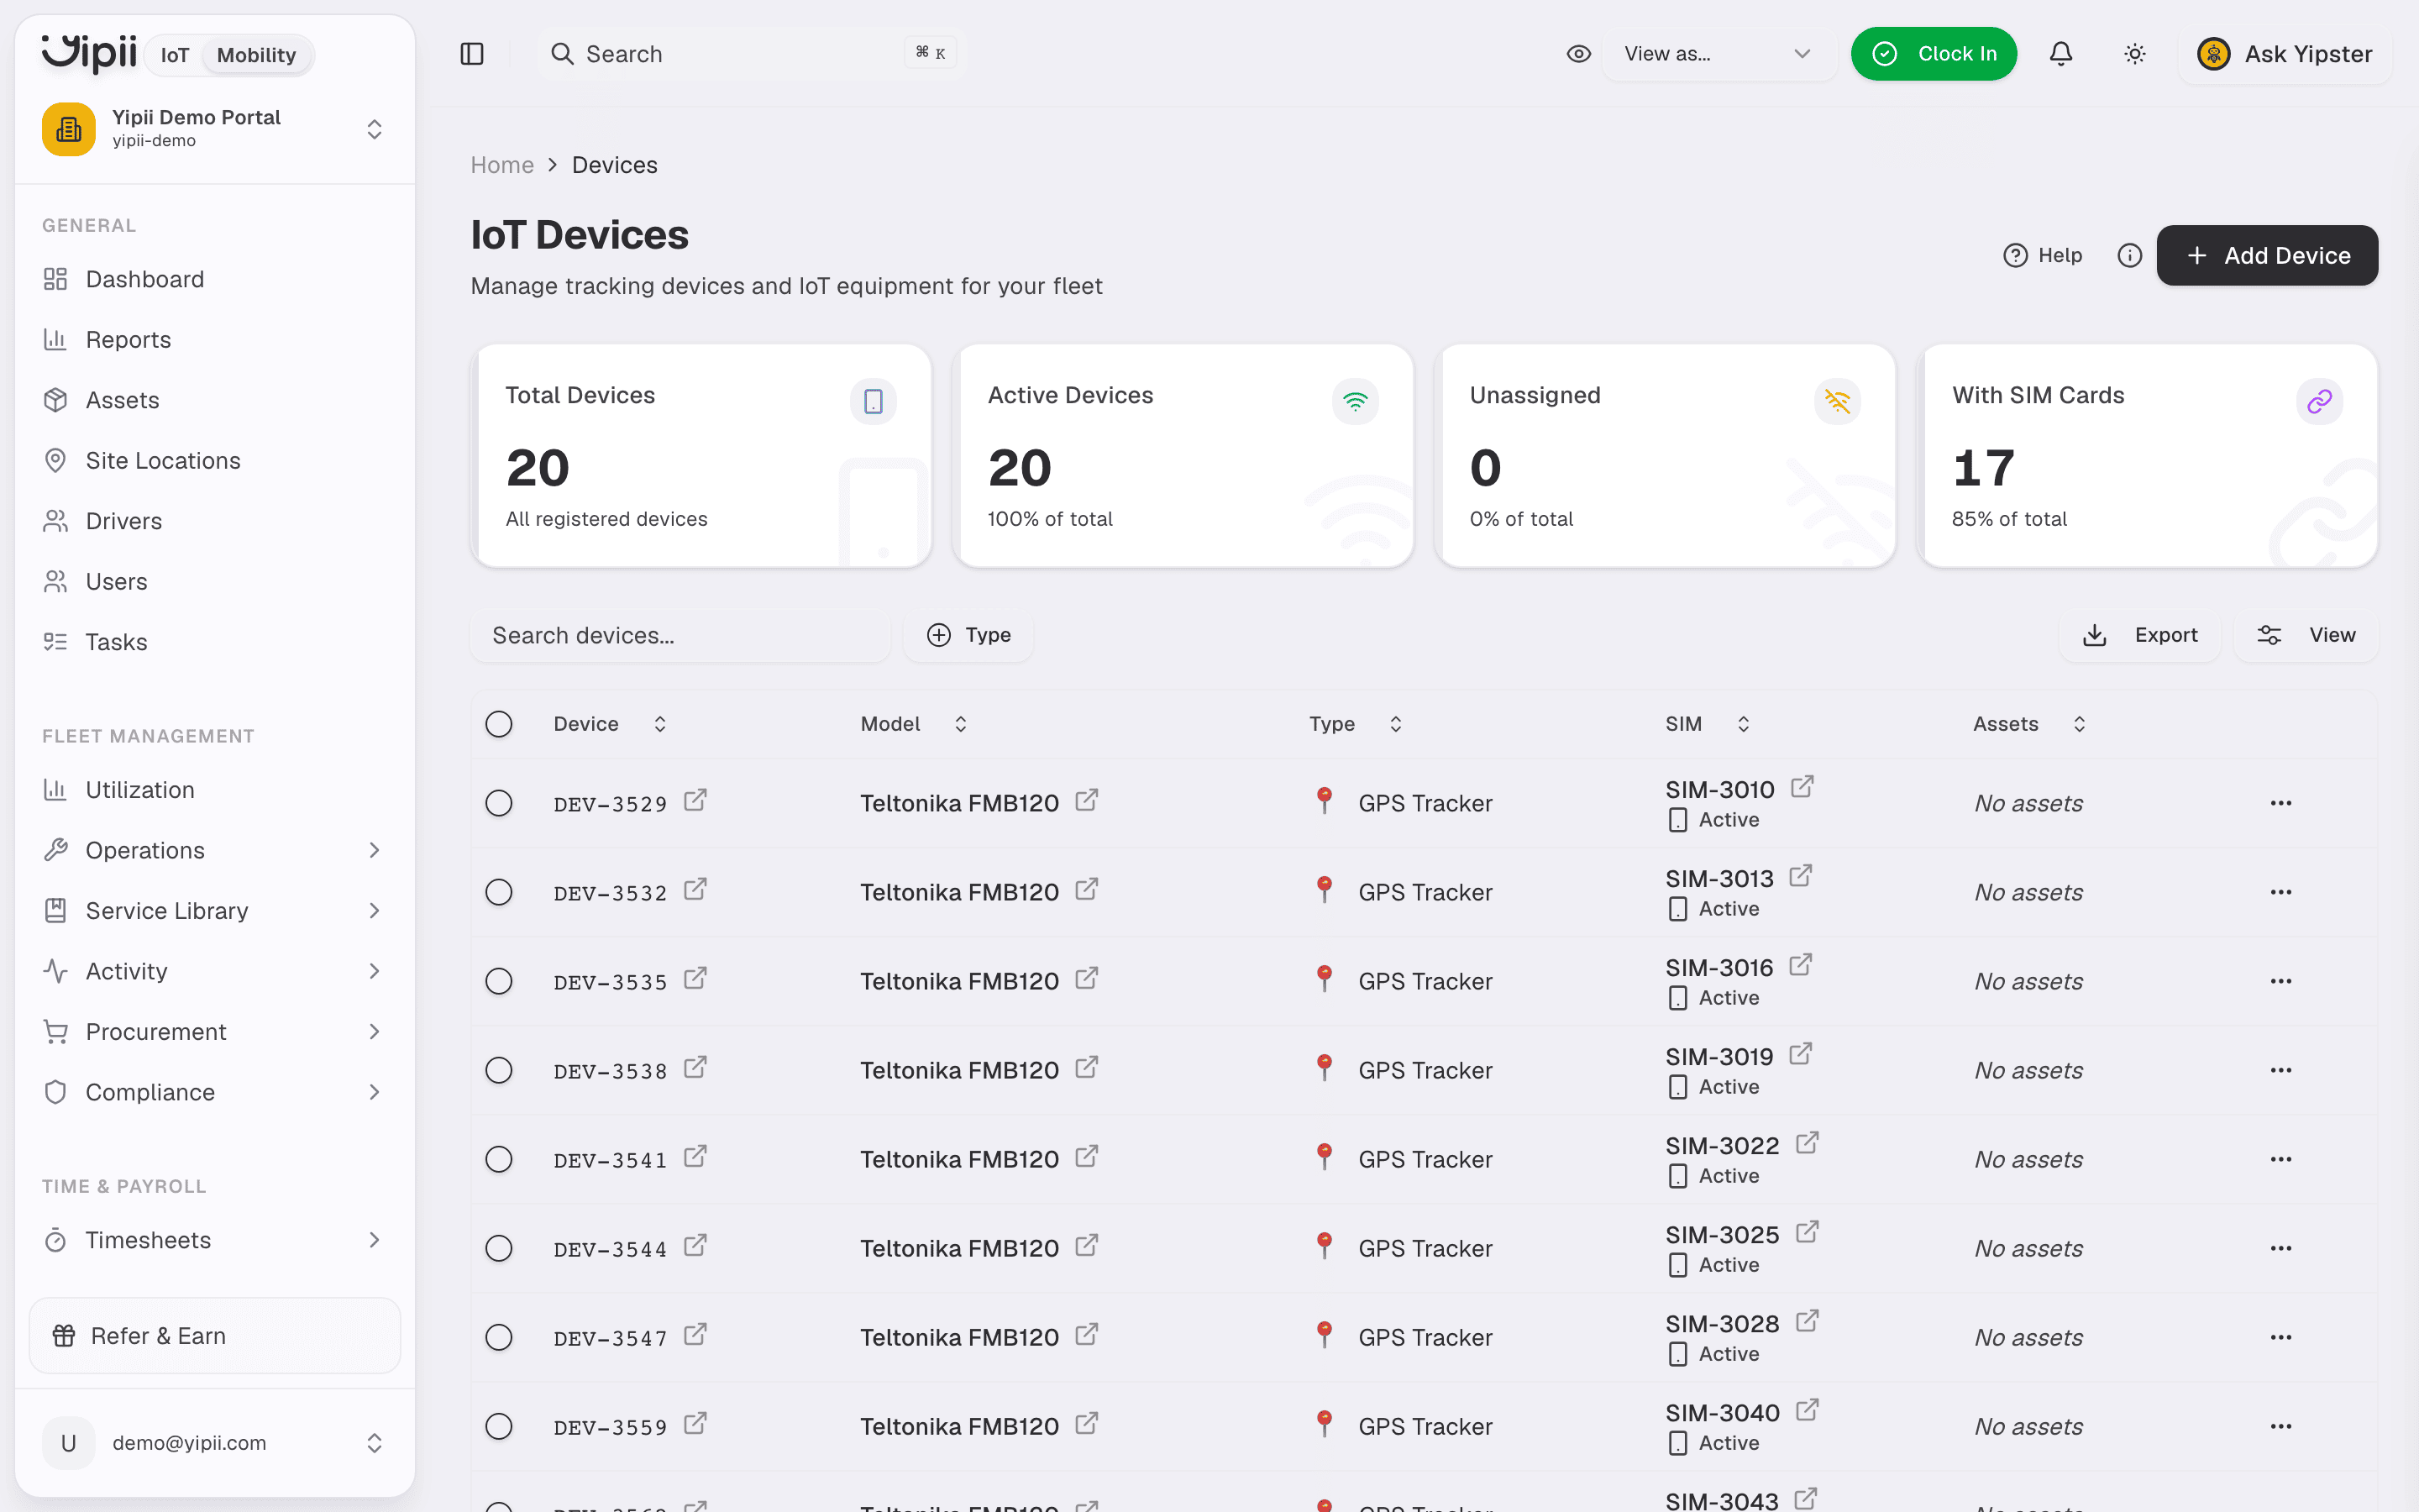Open Refer & Earn
Screen dimensions: 2419x1512
click(215, 1336)
